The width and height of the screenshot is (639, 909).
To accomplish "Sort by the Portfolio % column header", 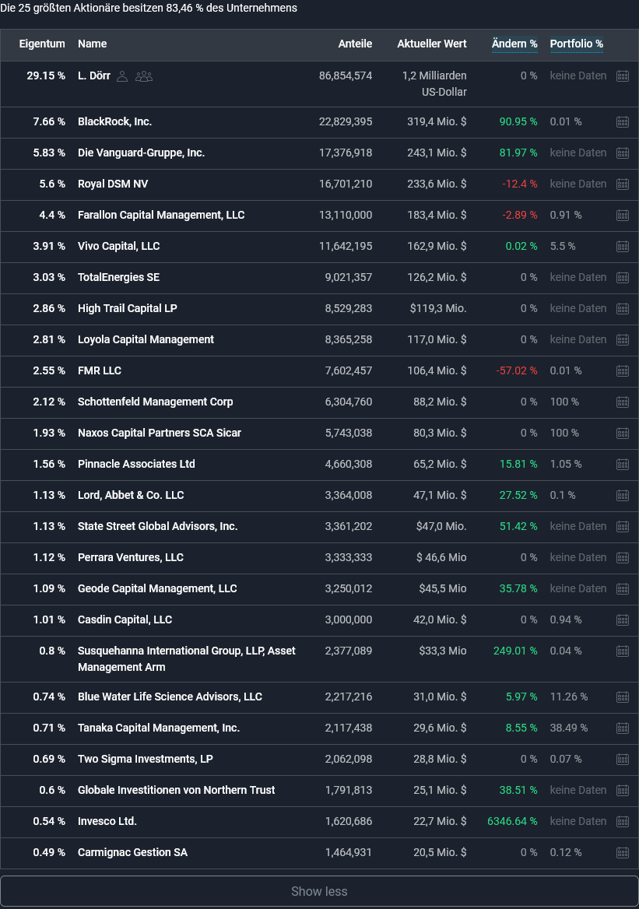I will coord(577,44).
